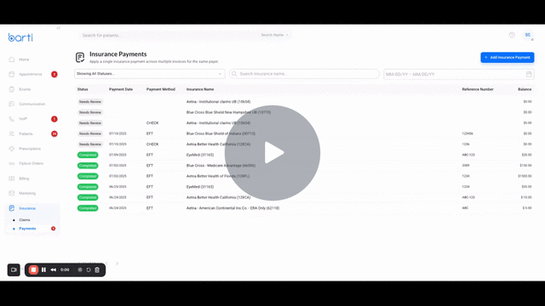Click the Optical Orders glasses icon
This screenshot has height=306, width=545.
11,163
